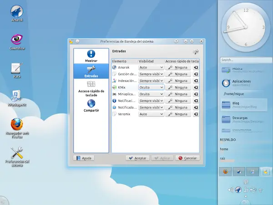Screen dimensions: 273x205
Task: Open Preferencias del sistema desktop icon
Action: [x=17, y=157]
